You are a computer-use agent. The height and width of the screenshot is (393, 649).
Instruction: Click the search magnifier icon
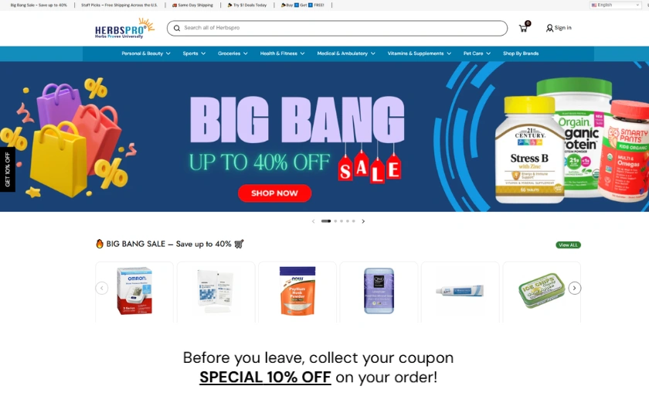coord(177,28)
